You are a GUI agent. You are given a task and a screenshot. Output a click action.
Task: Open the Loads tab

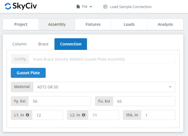[129, 24]
